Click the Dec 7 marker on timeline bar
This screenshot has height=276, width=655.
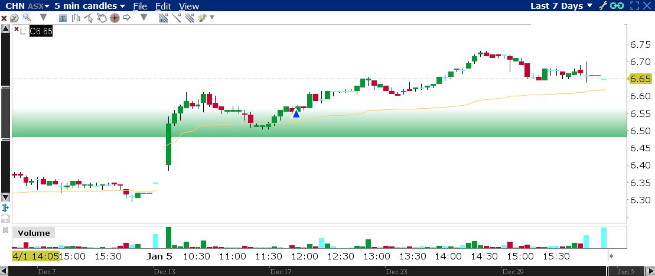click(47, 272)
